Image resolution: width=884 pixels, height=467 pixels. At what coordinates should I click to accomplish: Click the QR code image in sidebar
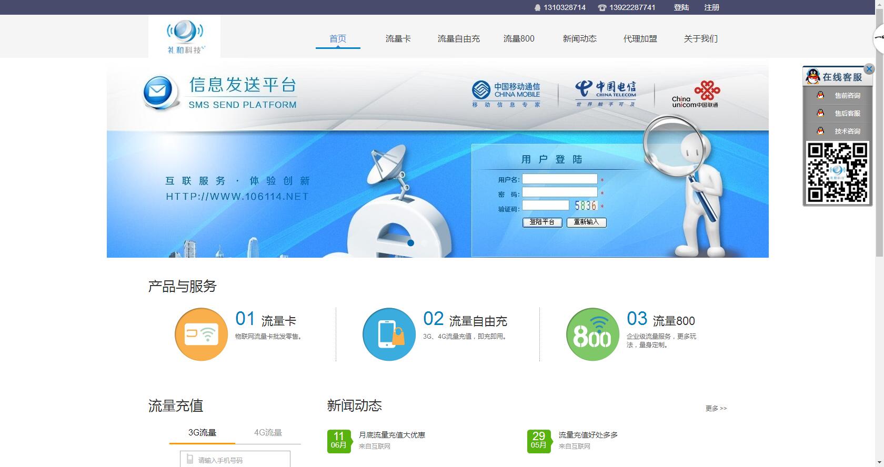pos(837,172)
